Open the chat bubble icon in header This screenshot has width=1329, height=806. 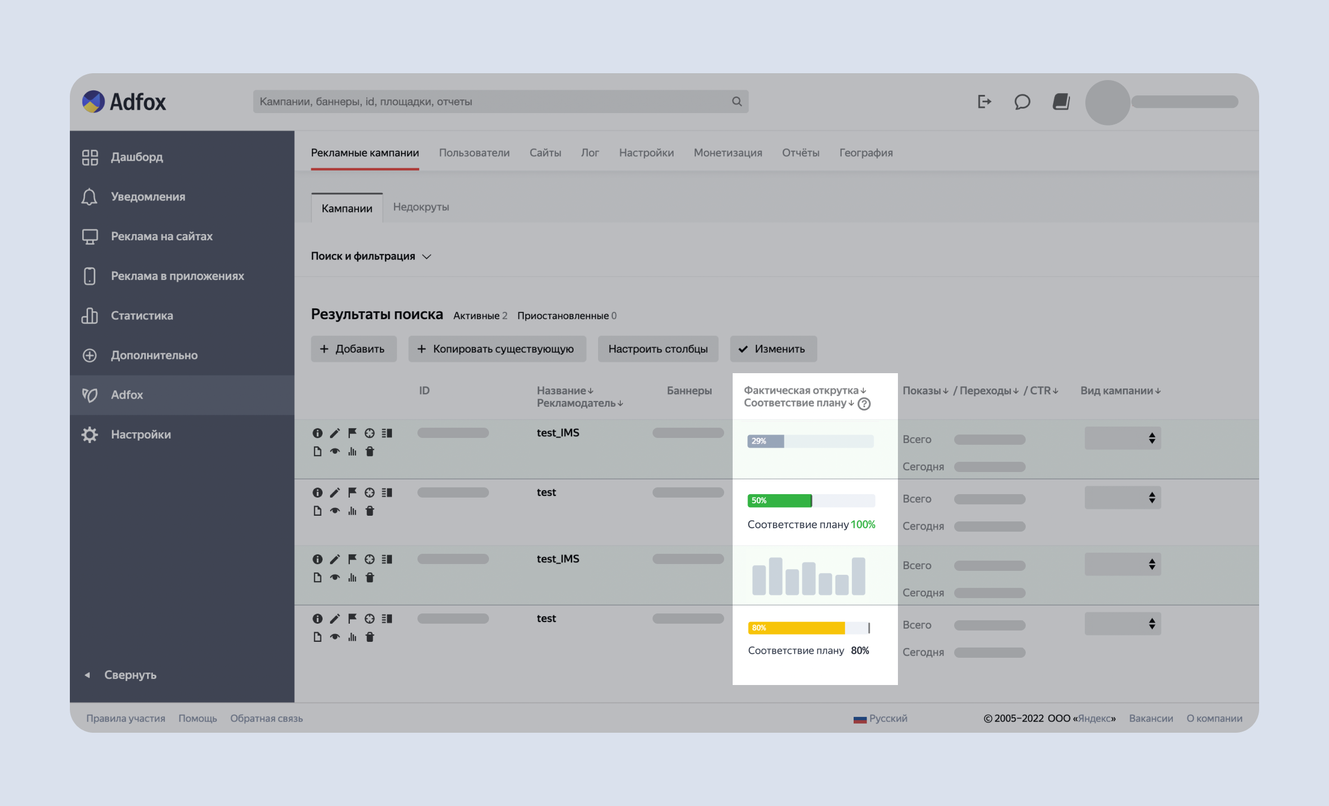point(1022,102)
